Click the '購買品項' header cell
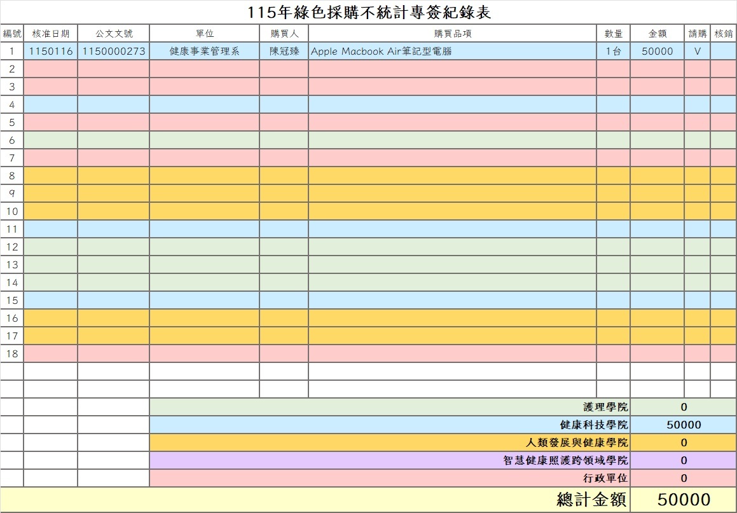This screenshot has width=737, height=513. click(x=452, y=33)
